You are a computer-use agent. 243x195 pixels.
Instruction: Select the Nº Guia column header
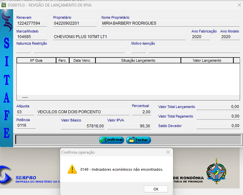pyautogui.click(x=36, y=60)
